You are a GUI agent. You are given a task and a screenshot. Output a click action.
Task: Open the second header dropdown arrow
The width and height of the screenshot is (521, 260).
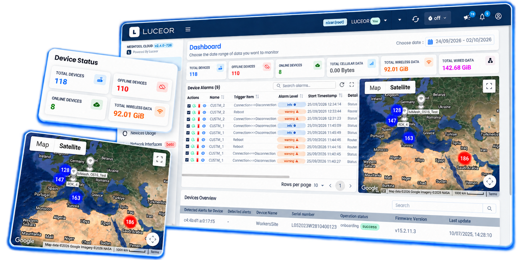click(399, 20)
